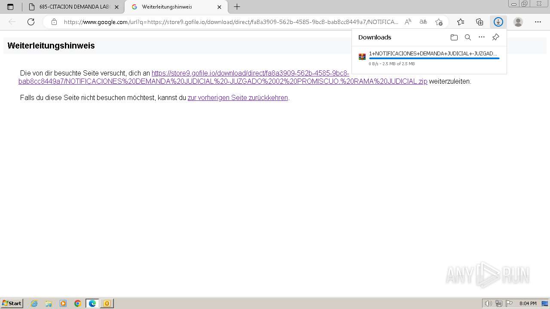Click the Weiterleitungshinweis page heading

click(x=51, y=45)
